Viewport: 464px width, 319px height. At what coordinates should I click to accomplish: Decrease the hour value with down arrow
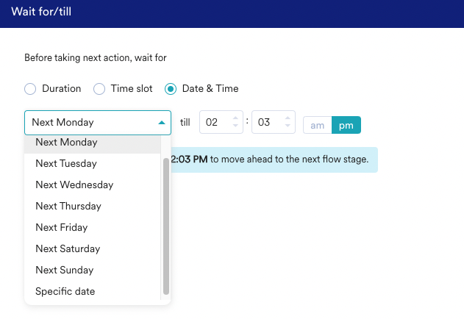click(235, 127)
